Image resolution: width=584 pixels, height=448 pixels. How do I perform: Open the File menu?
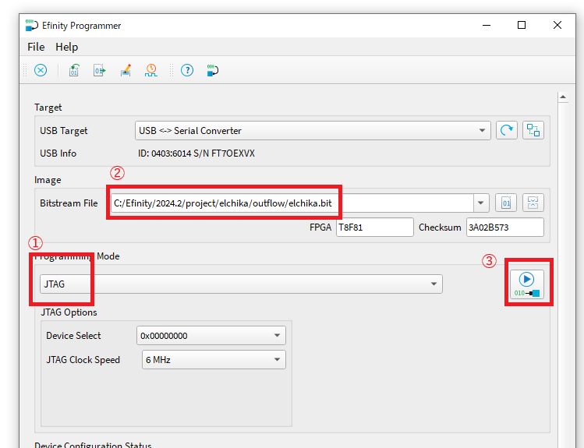36,47
